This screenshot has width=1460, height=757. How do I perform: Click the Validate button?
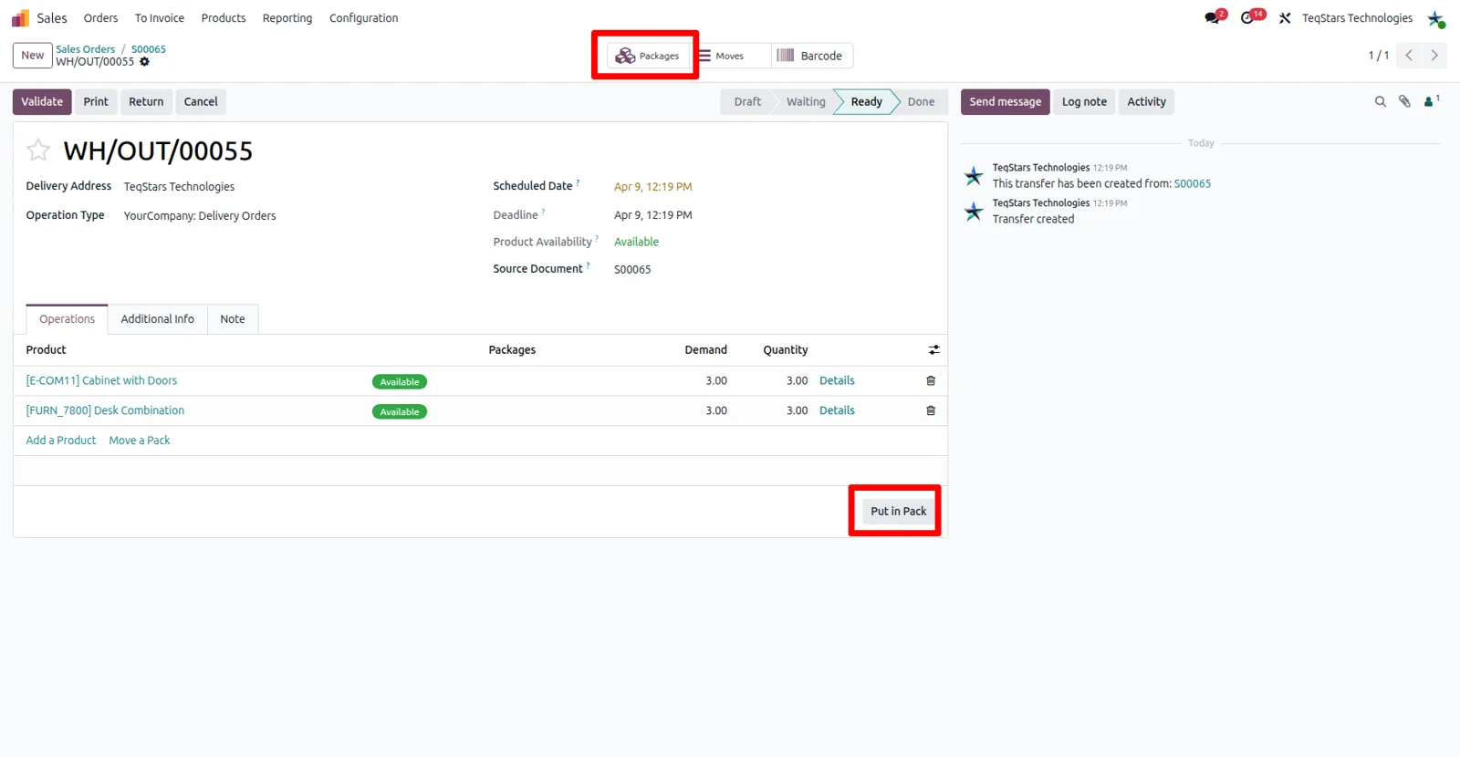(42, 102)
